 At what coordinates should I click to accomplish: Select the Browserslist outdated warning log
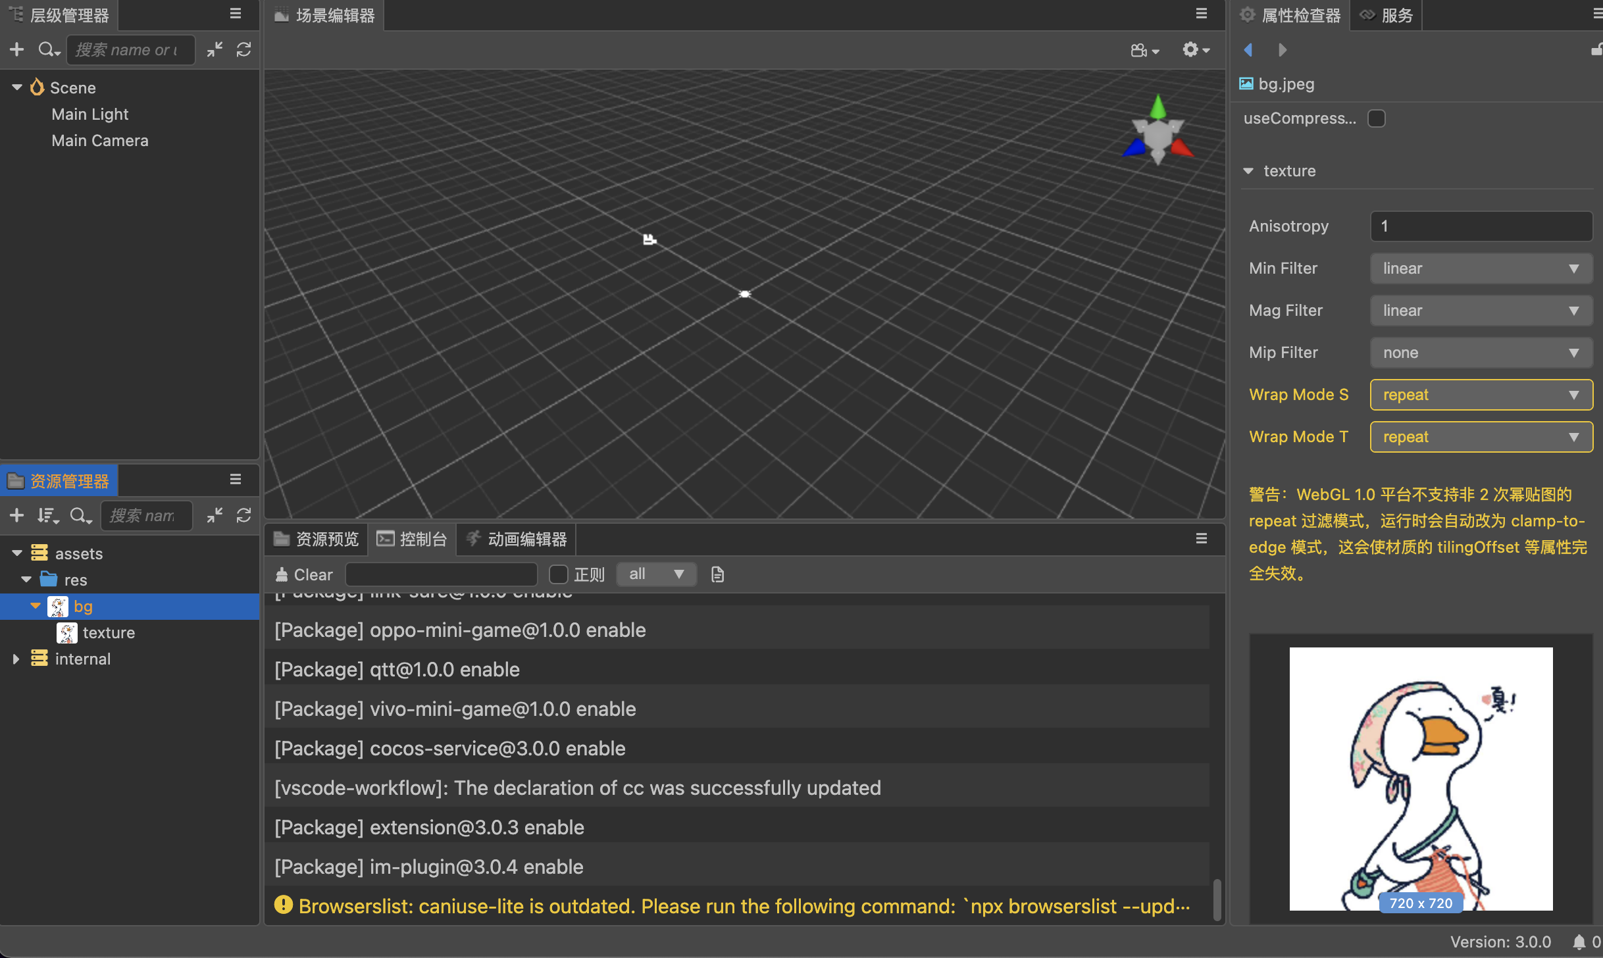(737, 906)
